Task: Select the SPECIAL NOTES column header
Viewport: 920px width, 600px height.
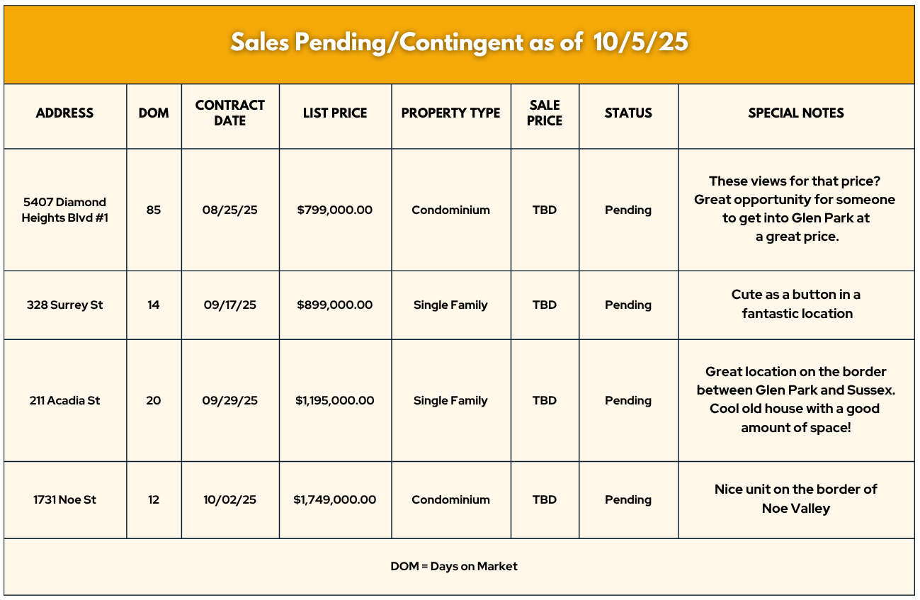Action: pyautogui.click(x=796, y=113)
